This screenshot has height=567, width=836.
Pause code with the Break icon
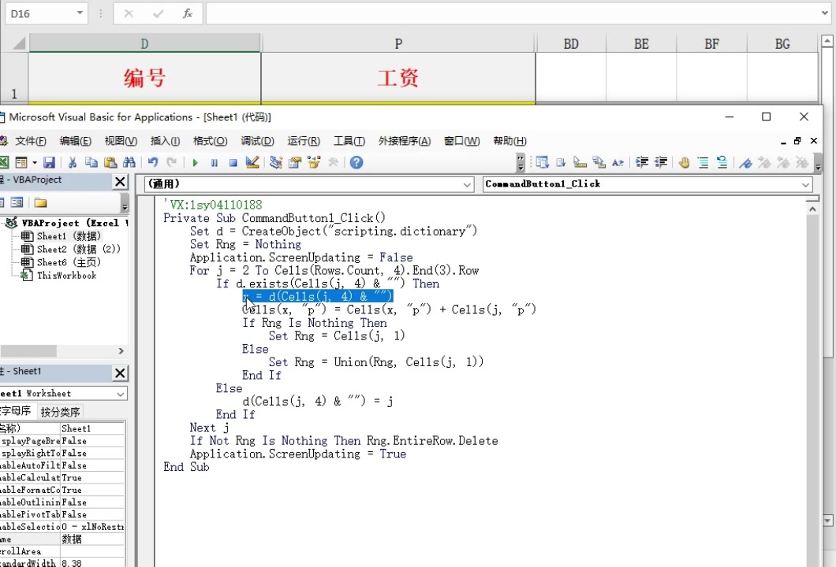pyautogui.click(x=215, y=162)
